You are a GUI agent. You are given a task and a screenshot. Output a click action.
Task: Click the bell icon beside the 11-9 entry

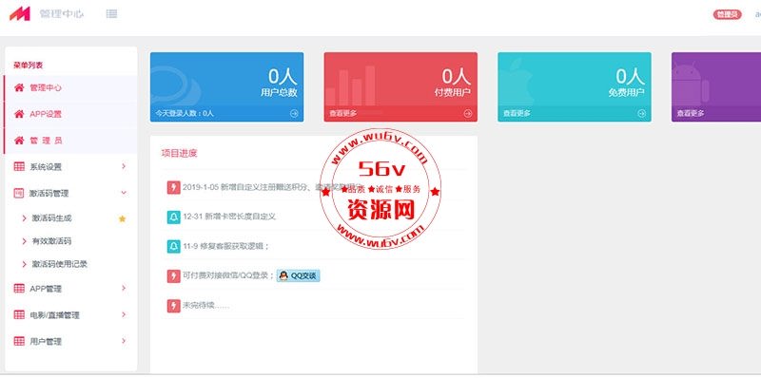[x=173, y=246]
